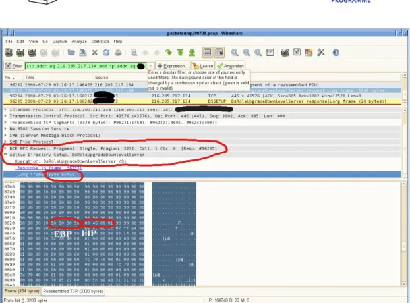Select packet 96235 DSSETUP response row
This screenshot has width=410, height=303.
point(202,101)
